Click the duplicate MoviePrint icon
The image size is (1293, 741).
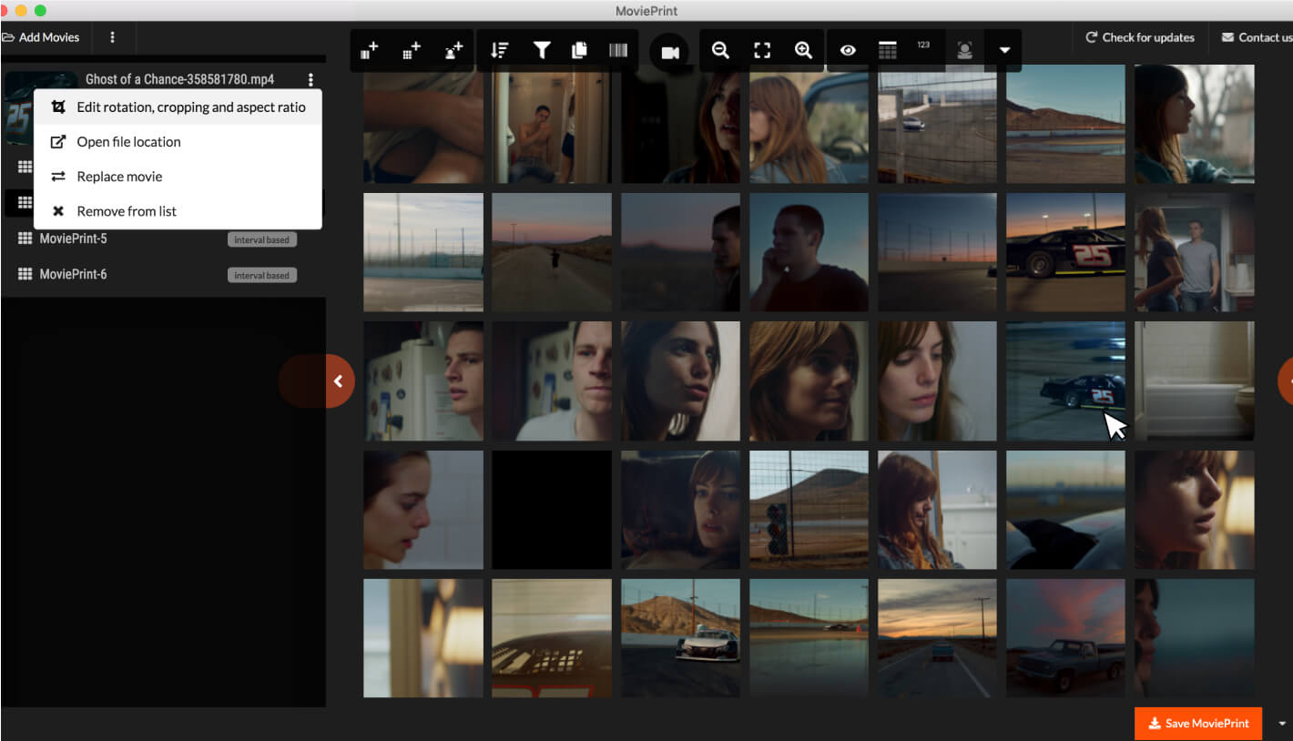pos(579,51)
